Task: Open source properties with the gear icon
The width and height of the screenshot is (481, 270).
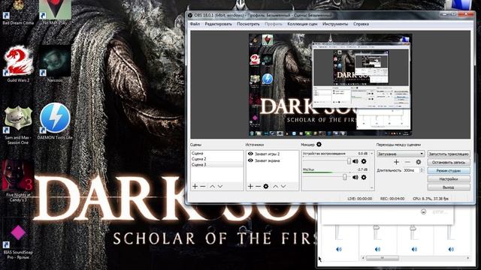Action: click(x=266, y=186)
